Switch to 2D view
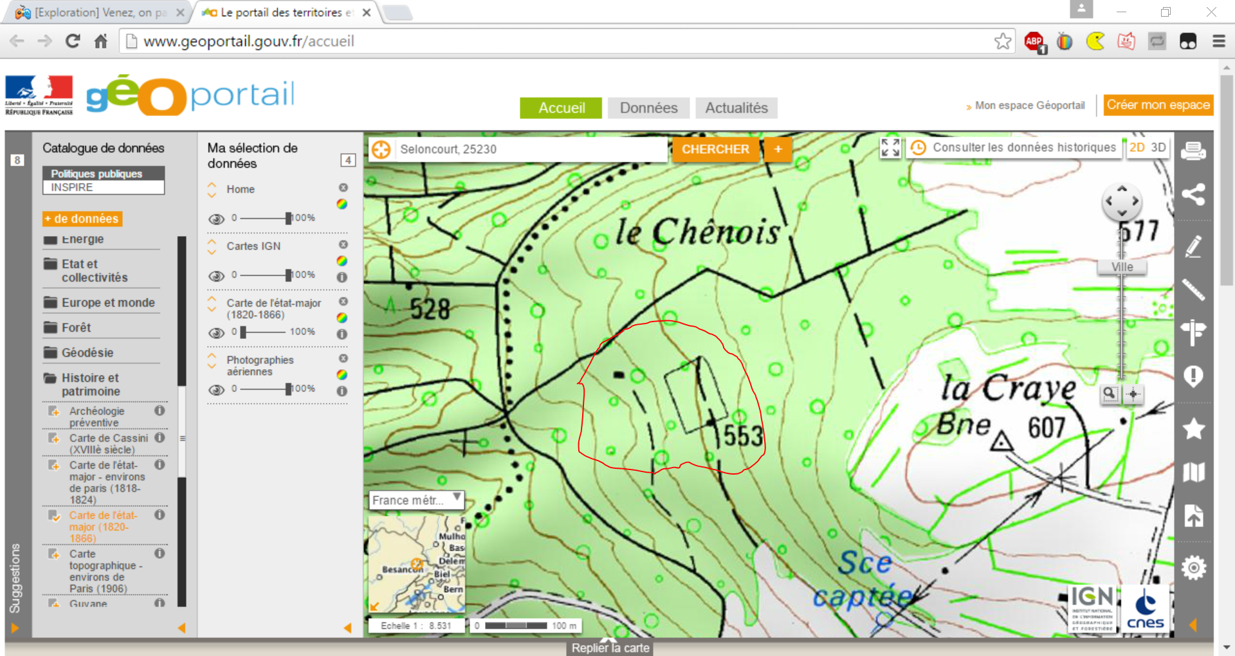The height and width of the screenshot is (656, 1235). pos(1137,147)
